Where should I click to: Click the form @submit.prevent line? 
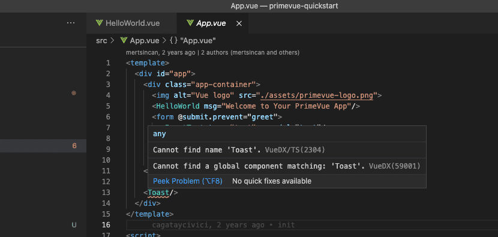coord(217,116)
